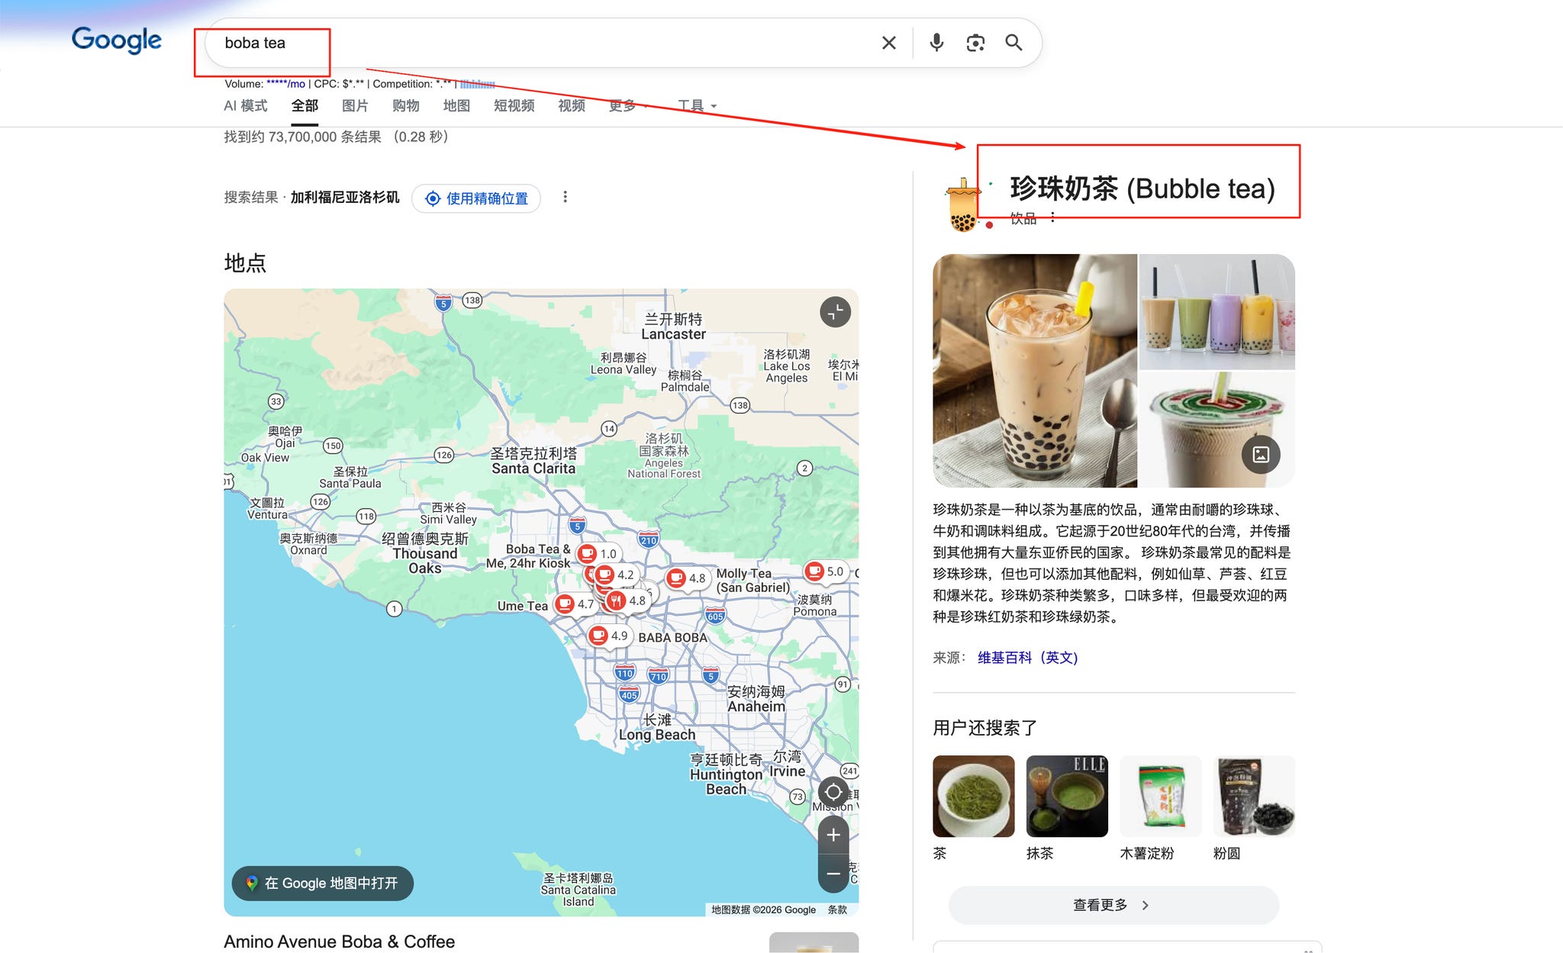Click 在 Google 地图中打开 button
The image size is (1563, 953).
[x=322, y=883]
